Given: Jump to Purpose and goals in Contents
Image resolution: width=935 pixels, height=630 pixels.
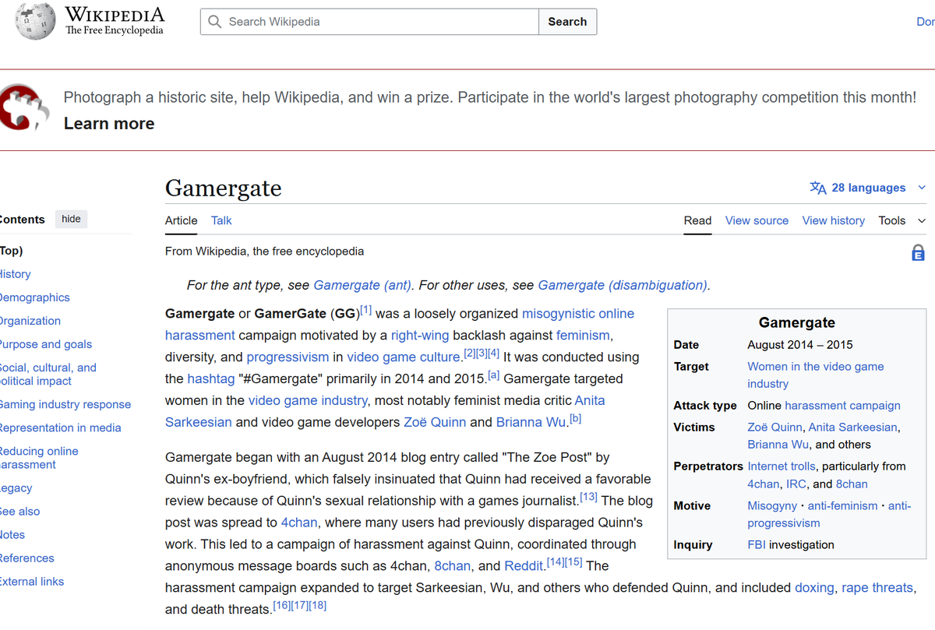Looking at the screenshot, I should [45, 344].
